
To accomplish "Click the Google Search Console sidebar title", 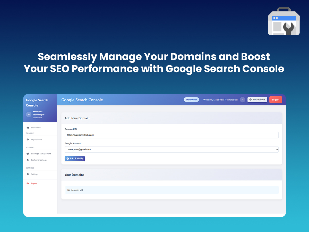I will click(x=37, y=103).
